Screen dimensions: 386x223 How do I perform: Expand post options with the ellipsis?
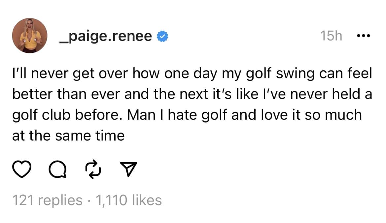click(363, 36)
